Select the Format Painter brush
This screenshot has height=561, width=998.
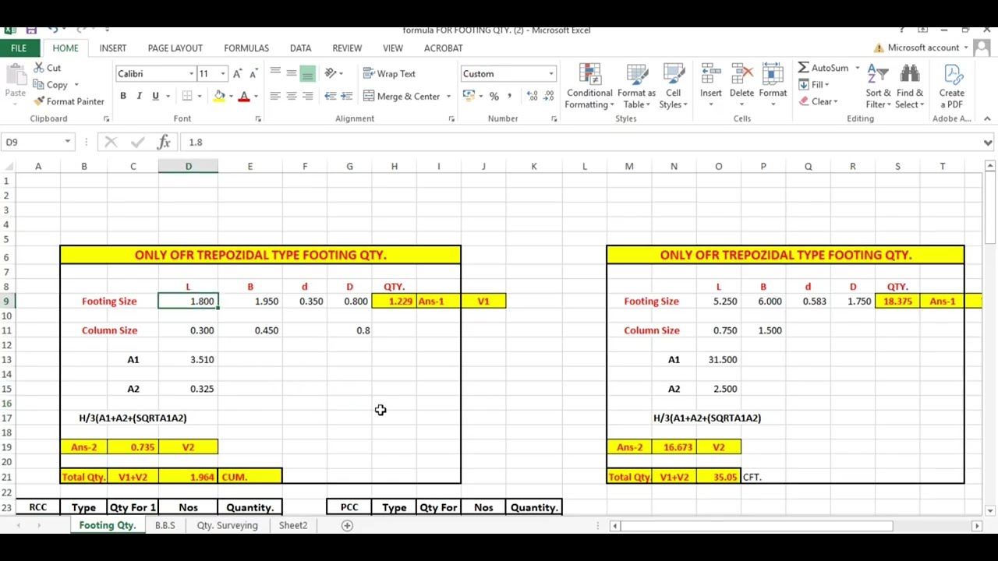39,101
